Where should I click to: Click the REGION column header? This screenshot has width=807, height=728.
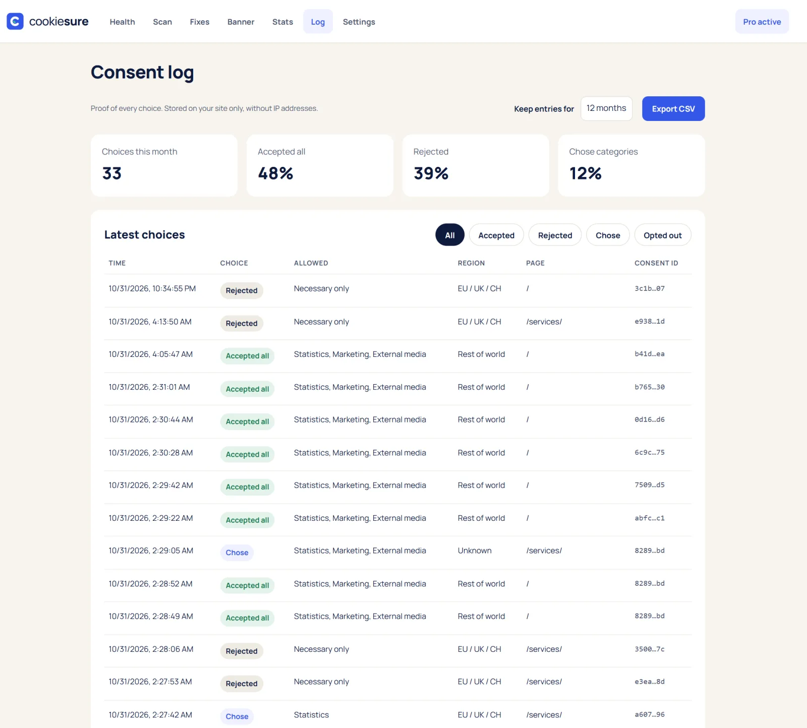471,263
